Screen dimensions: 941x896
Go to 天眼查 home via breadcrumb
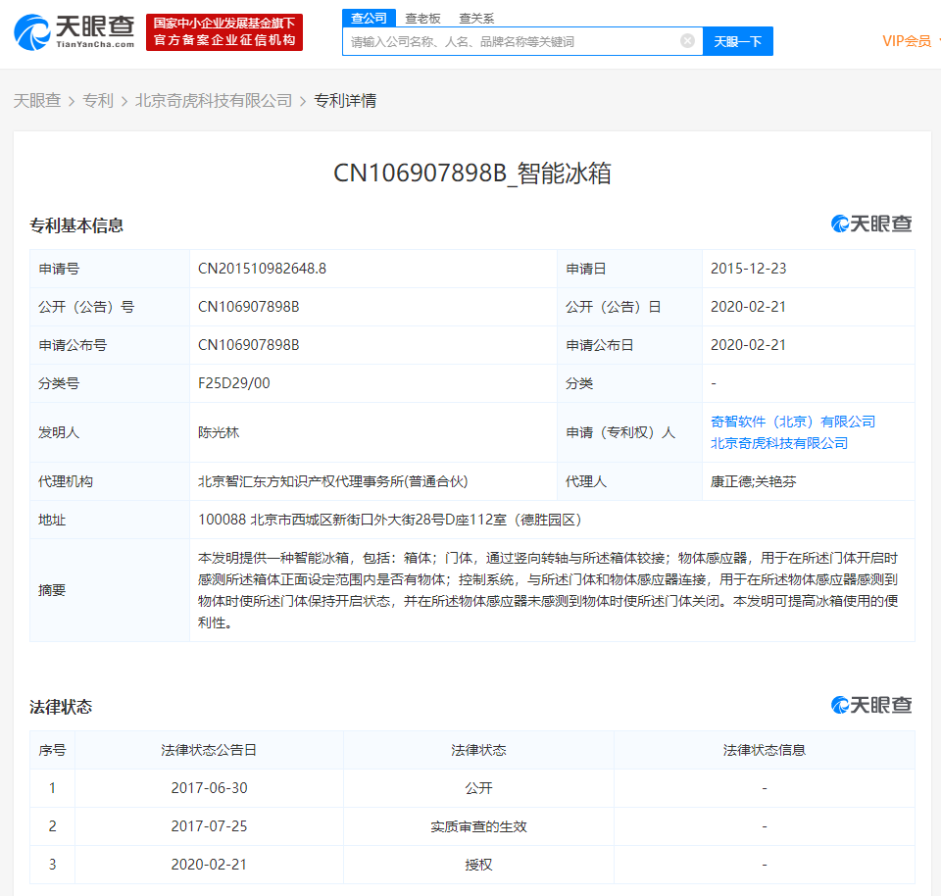[x=36, y=100]
